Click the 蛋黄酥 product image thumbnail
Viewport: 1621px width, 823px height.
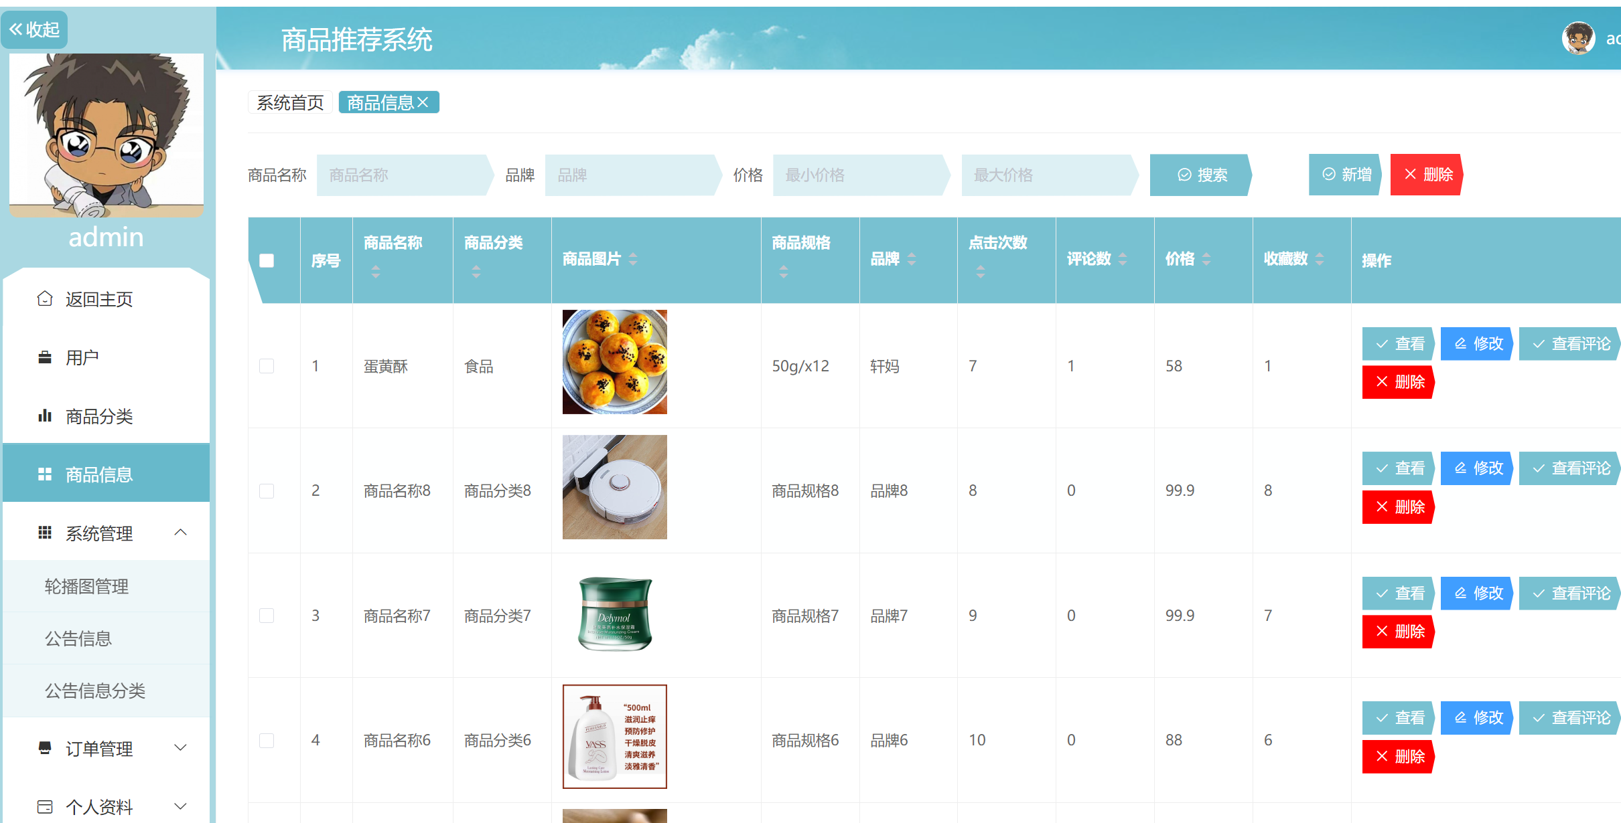click(x=614, y=362)
